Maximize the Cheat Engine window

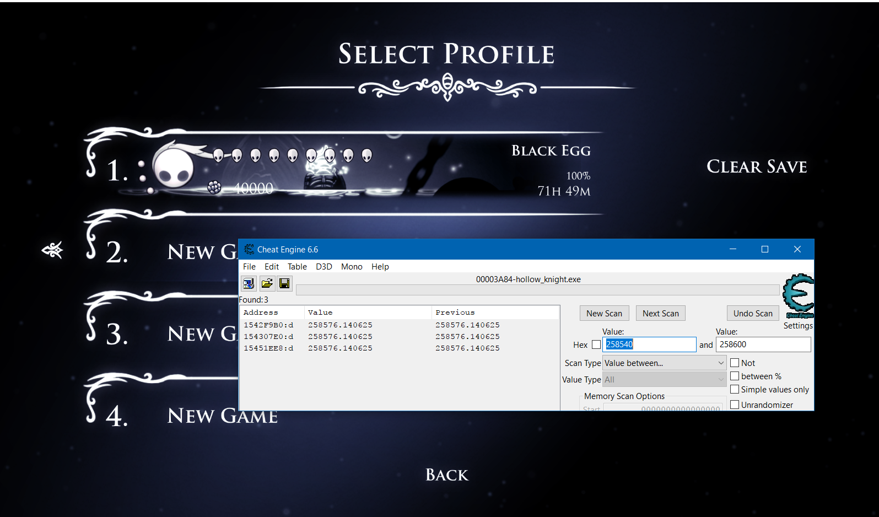pos(765,249)
